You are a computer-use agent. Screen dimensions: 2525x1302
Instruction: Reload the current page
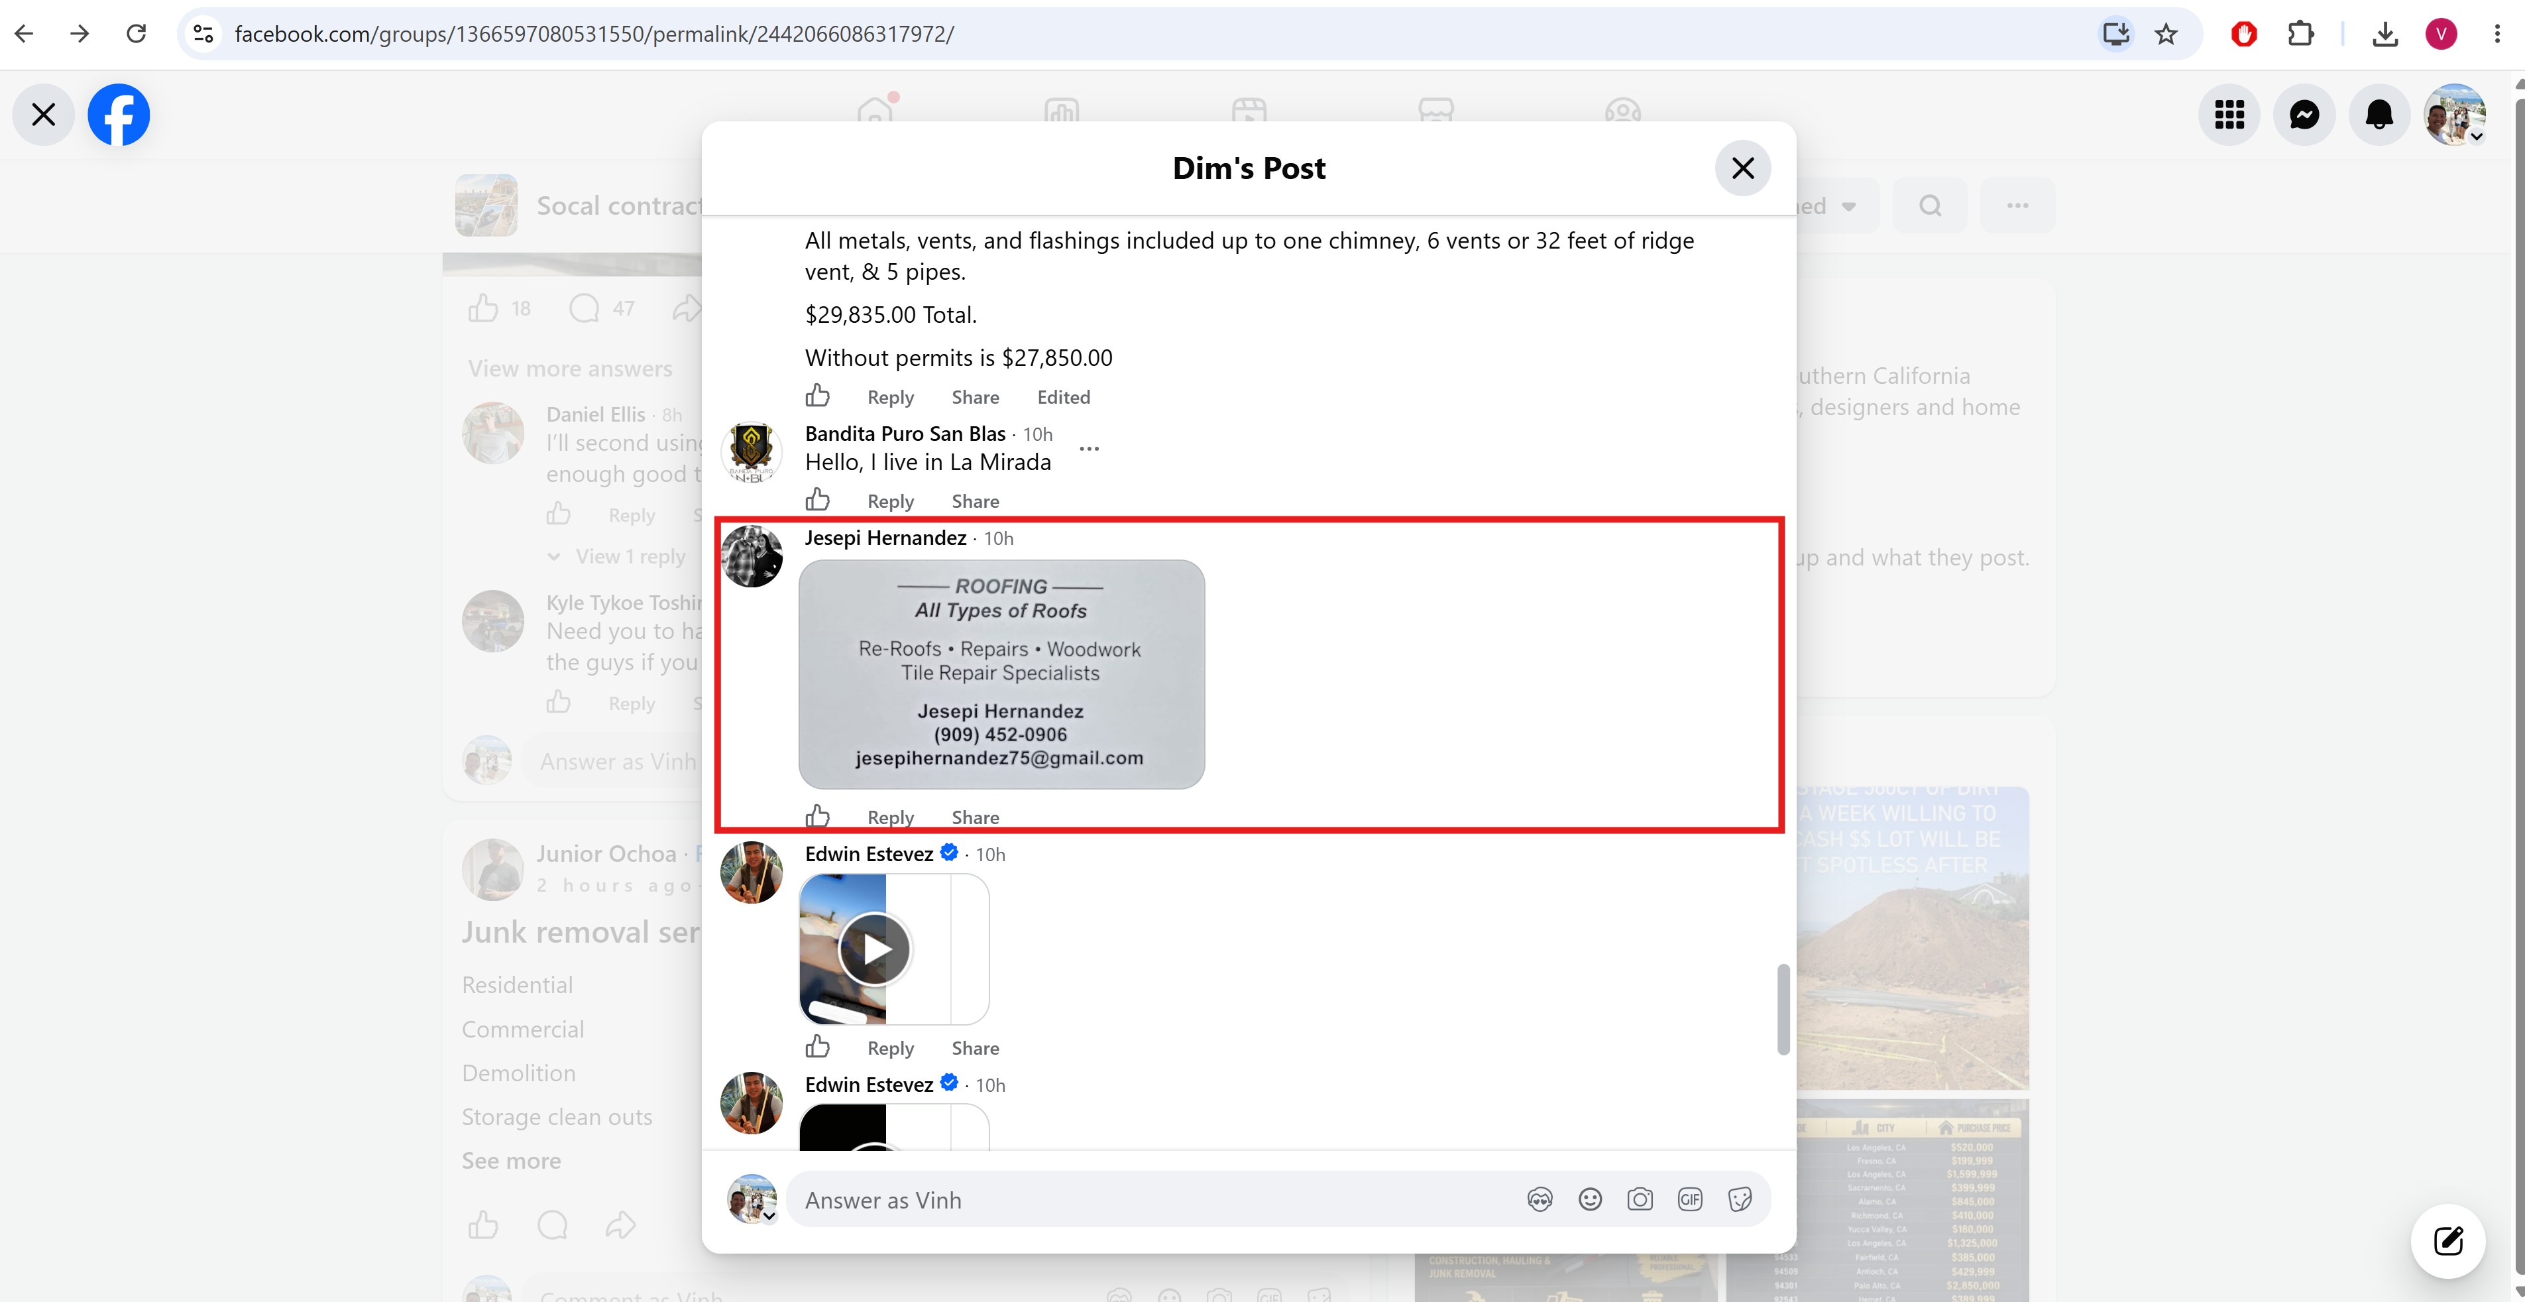[137, 34]
